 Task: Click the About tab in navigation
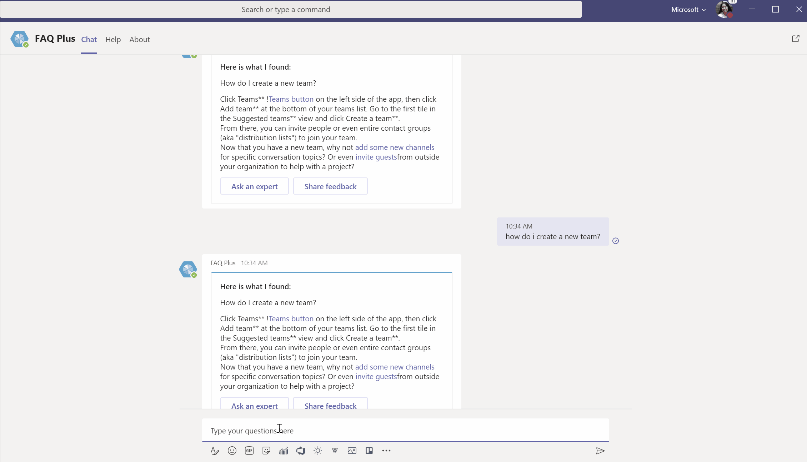139,39
